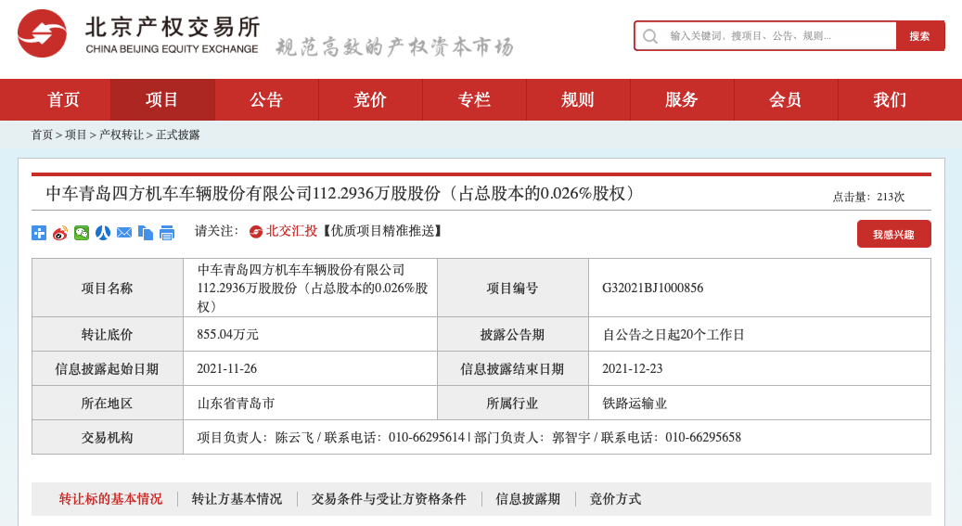This screenshot has width=962, height=526.
Task: Go to 正式披露 in the breadcrumb
Action: coord(178,135)
